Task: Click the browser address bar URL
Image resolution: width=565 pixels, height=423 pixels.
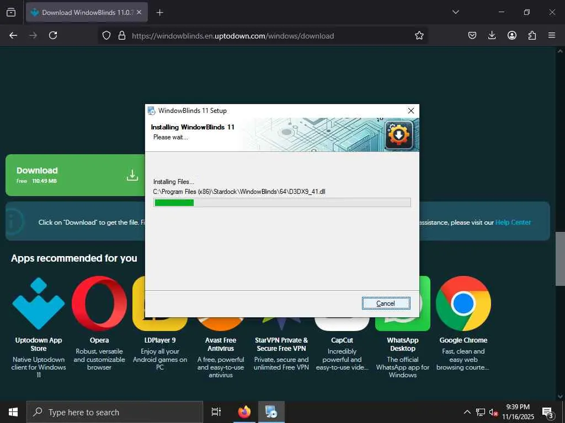Action: coord(233,36)
